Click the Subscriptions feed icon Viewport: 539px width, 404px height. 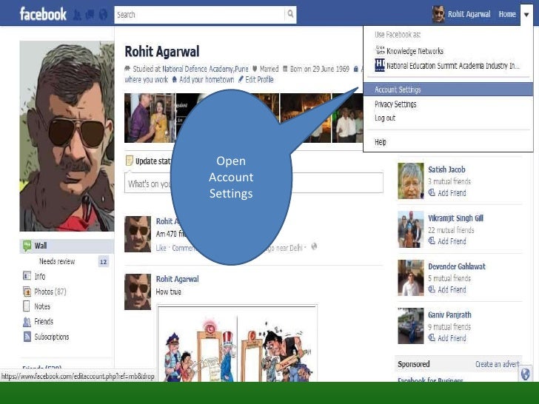coord(27,337)
